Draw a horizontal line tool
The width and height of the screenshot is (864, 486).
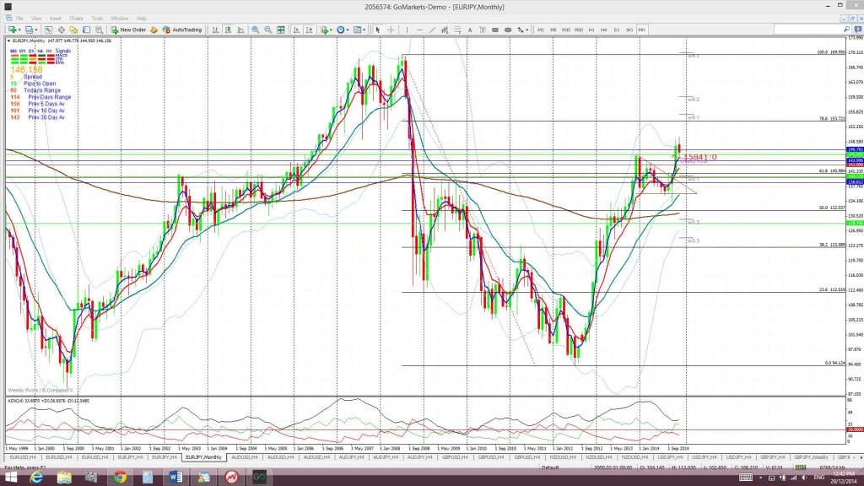[420, 30]
